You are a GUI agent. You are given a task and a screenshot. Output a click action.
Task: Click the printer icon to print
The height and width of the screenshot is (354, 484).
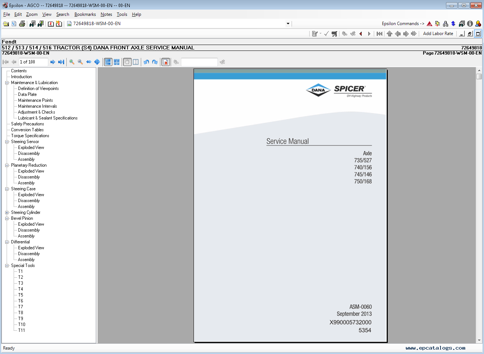(22, 24)
